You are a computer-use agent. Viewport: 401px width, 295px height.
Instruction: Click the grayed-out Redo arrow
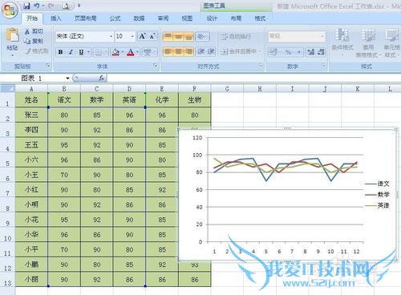(51, 6)
